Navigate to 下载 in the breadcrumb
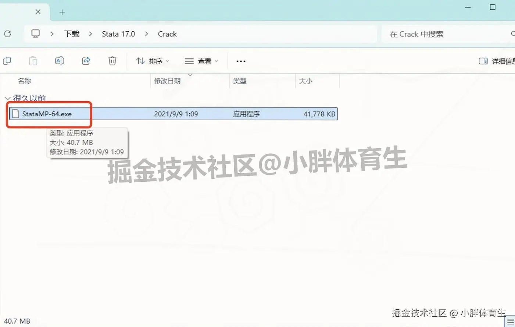The height and width of the screenshot is (327, 515). (x=72, y=33)
